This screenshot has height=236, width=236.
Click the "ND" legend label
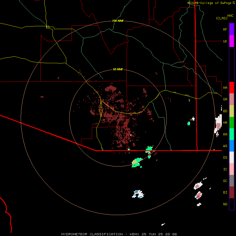(225, 204)
